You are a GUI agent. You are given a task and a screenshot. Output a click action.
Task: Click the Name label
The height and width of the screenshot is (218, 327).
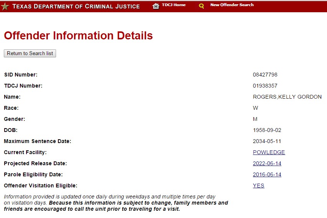tap(12, 97)
